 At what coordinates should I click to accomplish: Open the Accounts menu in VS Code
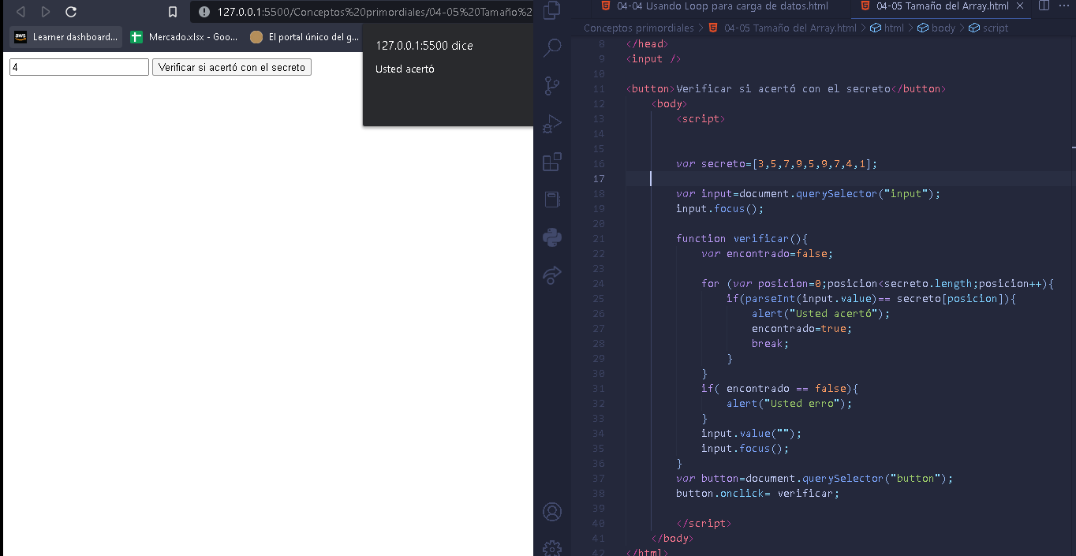point(552,512)
